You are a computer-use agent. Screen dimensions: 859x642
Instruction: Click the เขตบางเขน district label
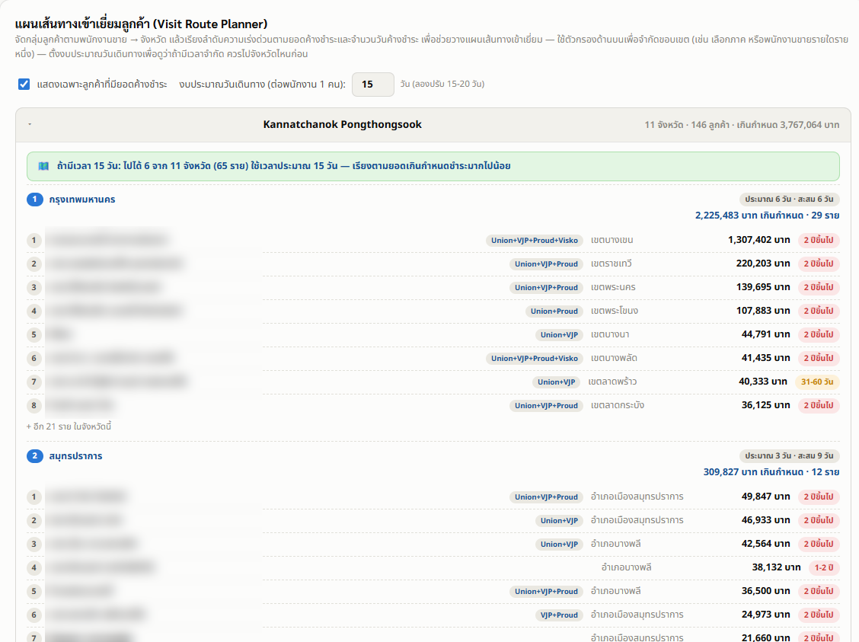(612, 240)
